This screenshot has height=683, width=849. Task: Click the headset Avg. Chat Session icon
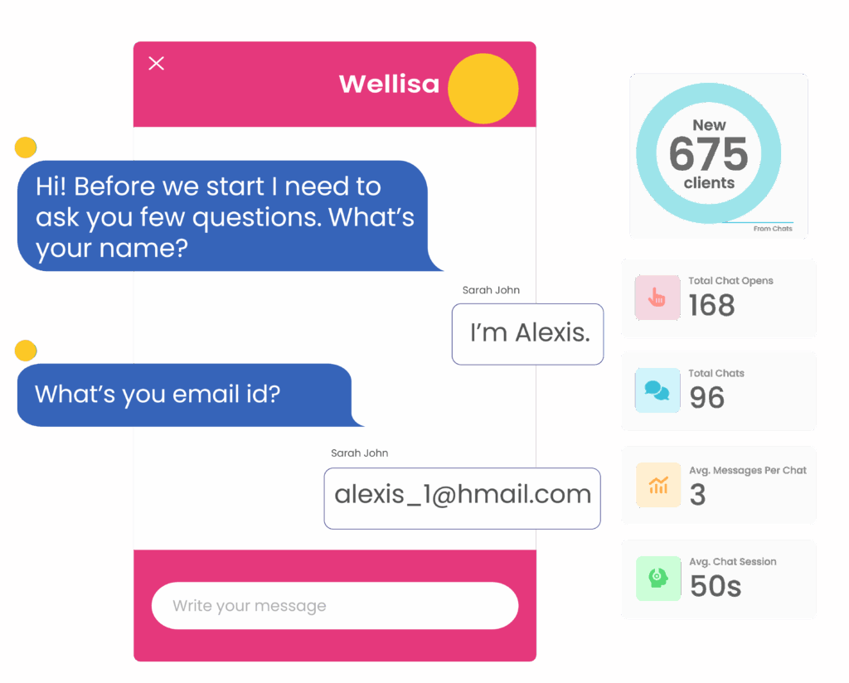(657, 578)
